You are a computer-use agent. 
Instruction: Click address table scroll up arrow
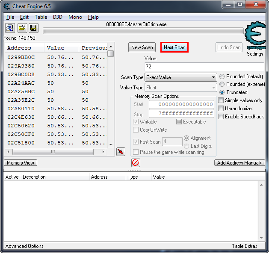tap(261, 185)
